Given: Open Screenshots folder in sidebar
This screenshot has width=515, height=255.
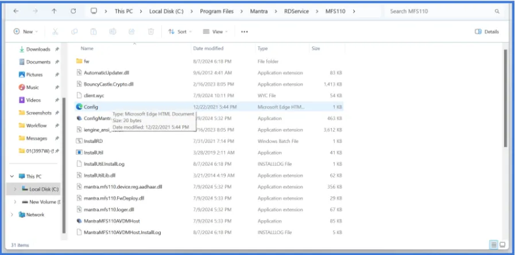Looking at the screenshot, I should (x=39, y=113).
